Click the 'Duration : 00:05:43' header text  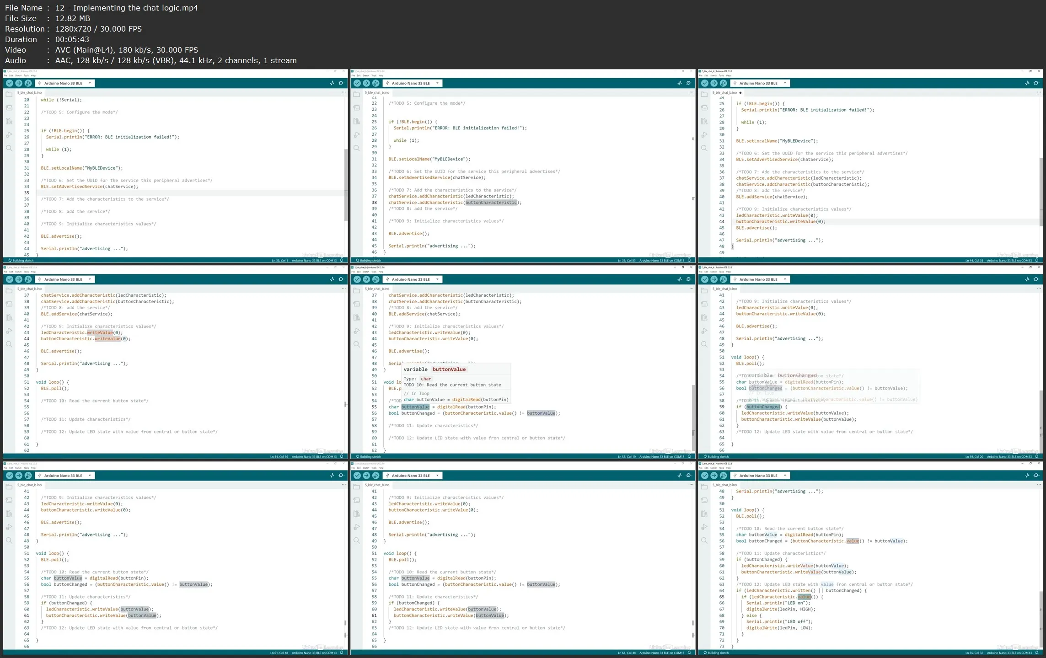[x=47, y=39]
